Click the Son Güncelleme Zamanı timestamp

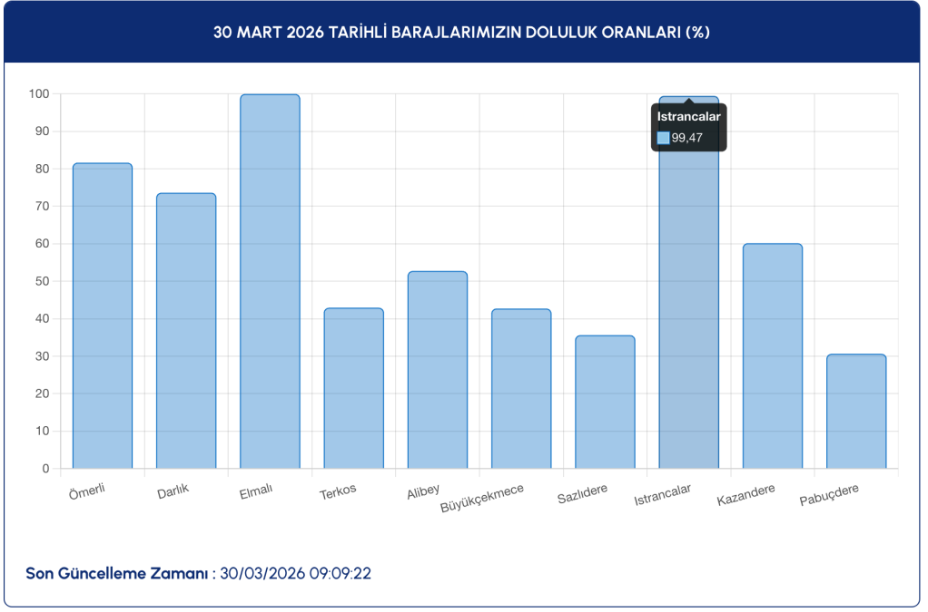coord(295,574)
